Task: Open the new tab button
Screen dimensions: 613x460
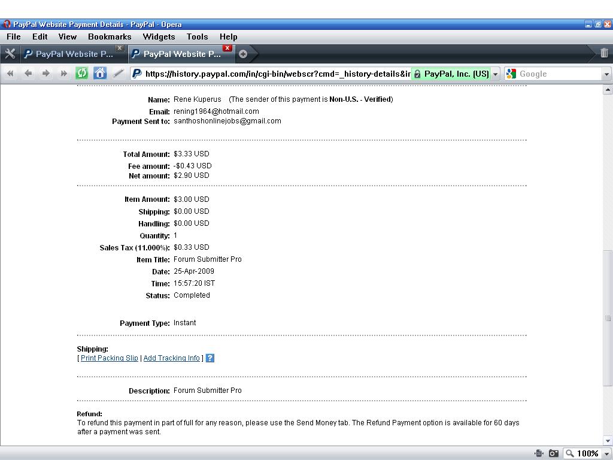Action: [243, 54]
